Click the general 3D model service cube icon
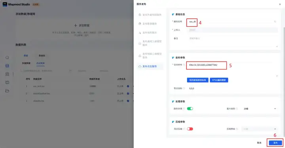Screen dimensions: 285x148 point(140,43)
